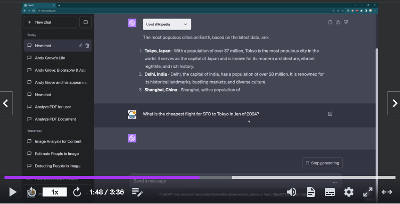Click the 'Yesterday' sidebar section label
The height and width of the screenshot is (204, 400).
tap(35, 131)
